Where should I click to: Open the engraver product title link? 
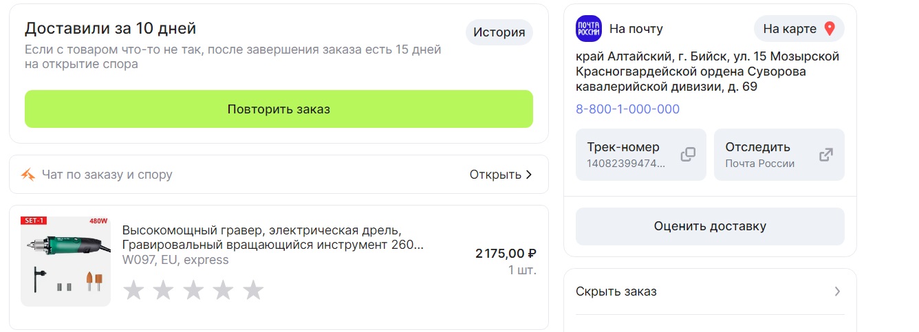point(272,237)
